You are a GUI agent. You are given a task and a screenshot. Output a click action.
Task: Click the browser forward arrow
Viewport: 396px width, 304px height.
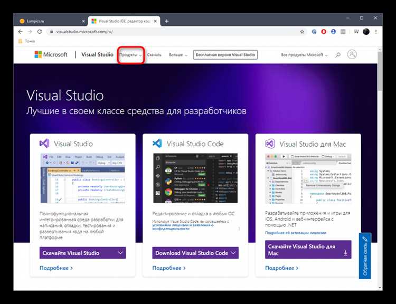click(30, 32)
